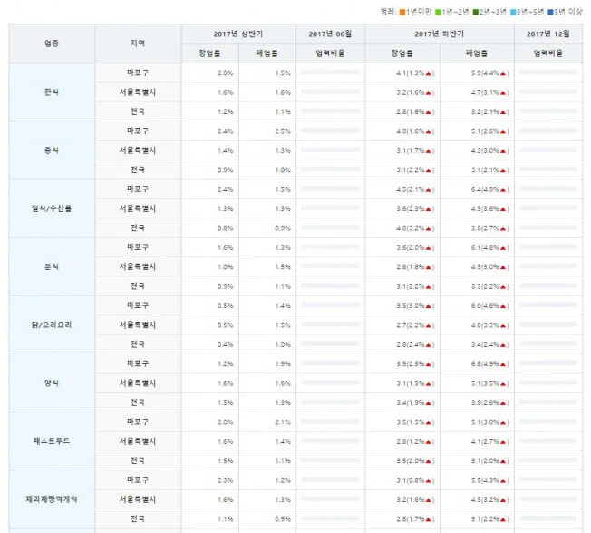Viewport: 591px width, 533px height.
Task: Click the 2017년 상반기 header
Action: [x=238, y=34]
